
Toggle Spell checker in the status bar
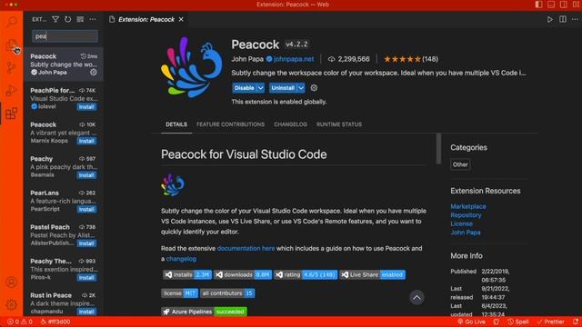coord(518,322)
